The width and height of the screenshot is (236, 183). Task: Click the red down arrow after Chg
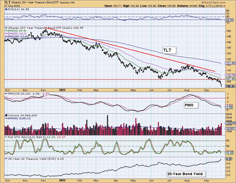(x=224, y=6)
